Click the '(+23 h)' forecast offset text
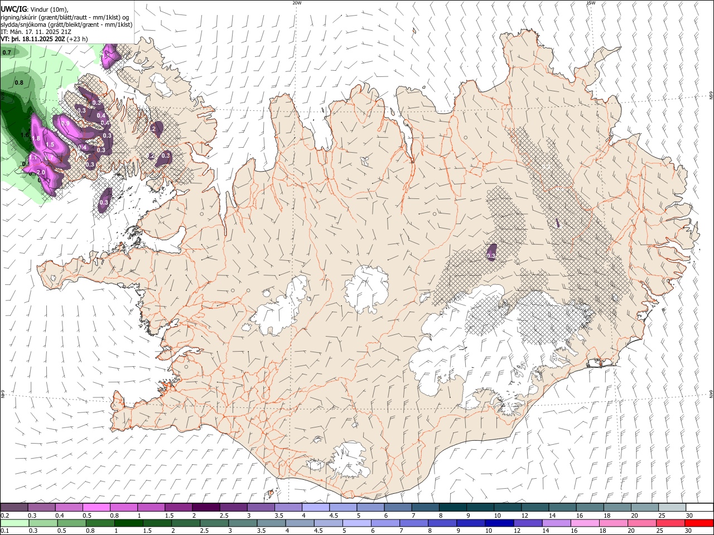The width and height of the screenshot is (714, 535). (77, 39)
